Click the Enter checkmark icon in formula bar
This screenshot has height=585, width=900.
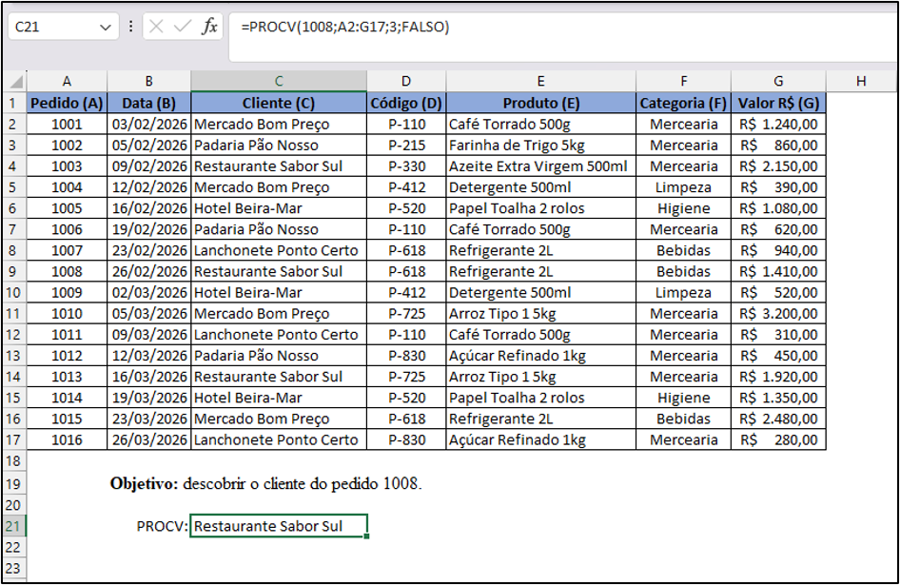(183, 27)
